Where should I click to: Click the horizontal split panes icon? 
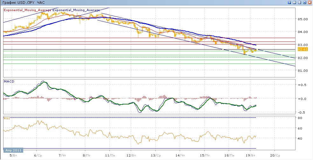point(299,2)
